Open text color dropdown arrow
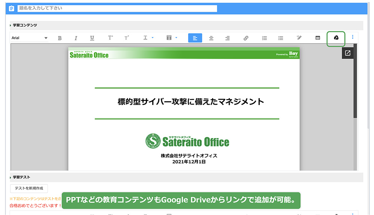This screenshot has height=215, width=374. [153, 38]
